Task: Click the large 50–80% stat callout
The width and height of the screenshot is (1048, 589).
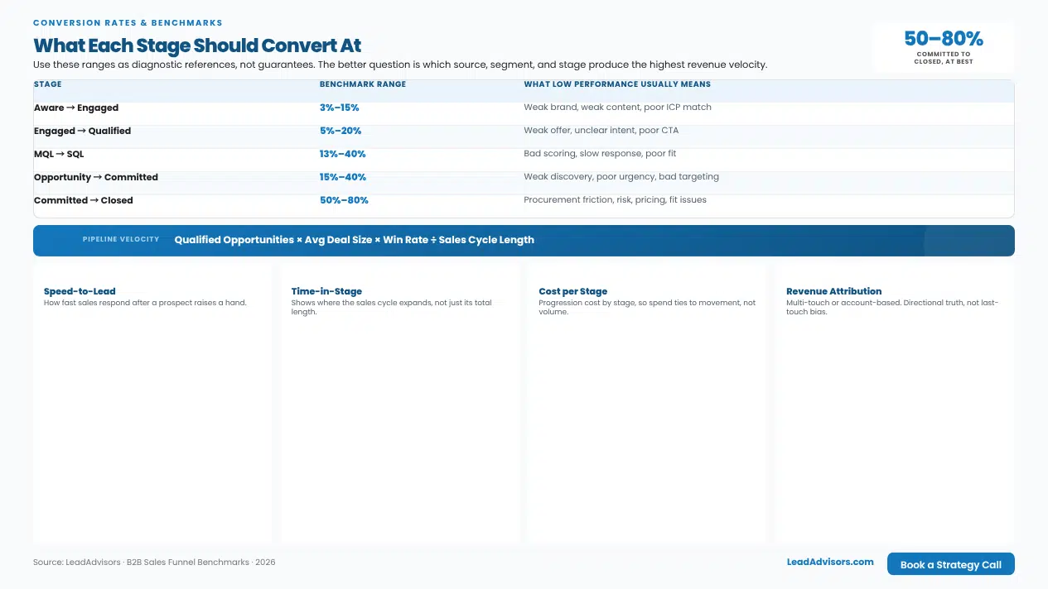Action: coord(944,38)
